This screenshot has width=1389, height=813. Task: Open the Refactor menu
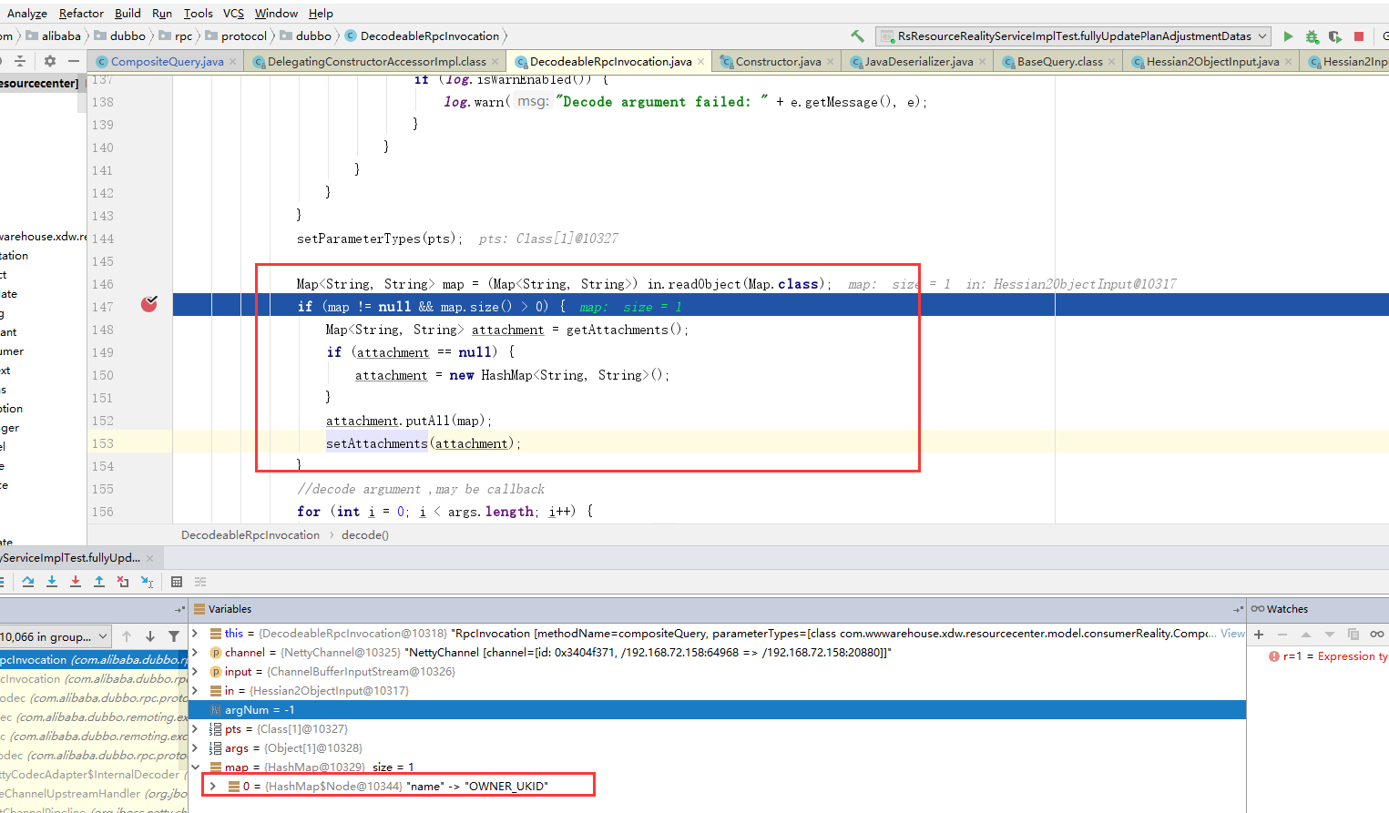[80, 13]
